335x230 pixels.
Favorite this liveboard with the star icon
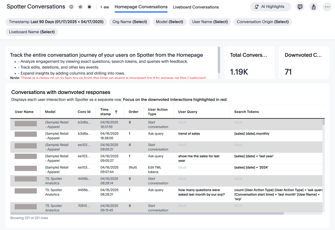pyautogui.click(x=80, y=7)
